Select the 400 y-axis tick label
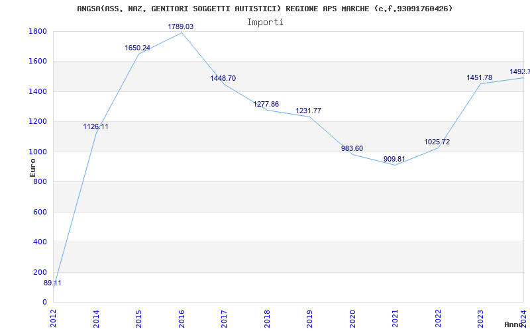 coord(40,242)
